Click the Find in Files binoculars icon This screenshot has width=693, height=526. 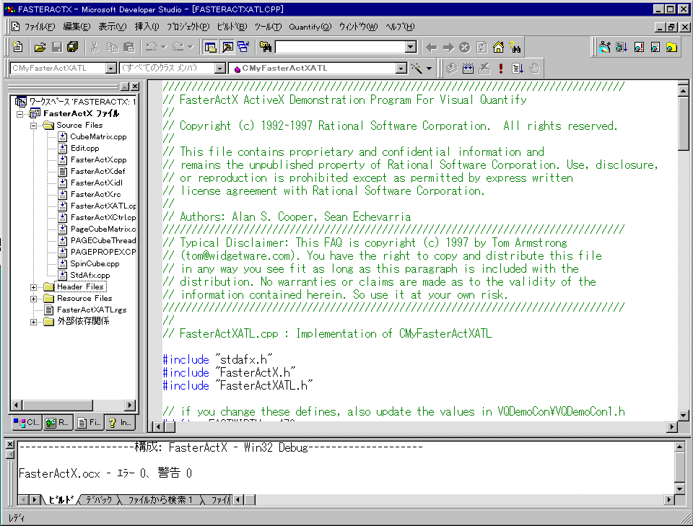pos(266,48)
